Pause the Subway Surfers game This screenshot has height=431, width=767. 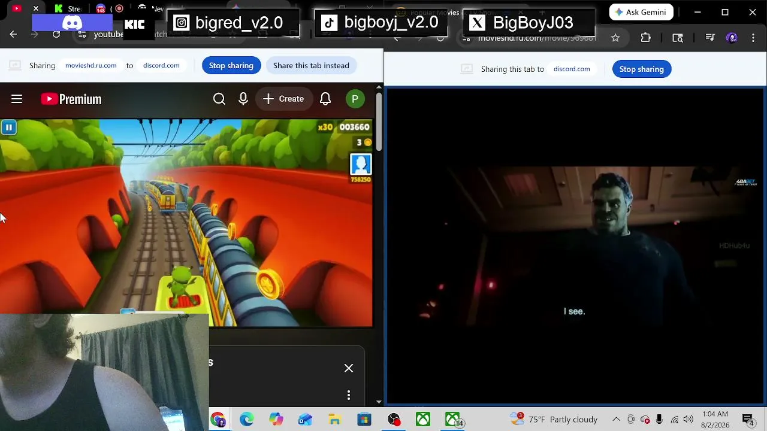(8, 127)
